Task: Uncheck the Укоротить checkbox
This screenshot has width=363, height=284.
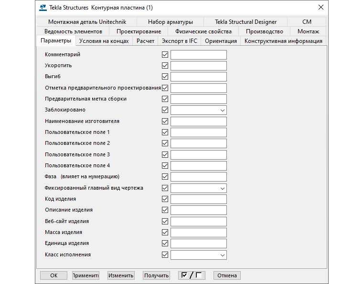Action: pos(165,66)
